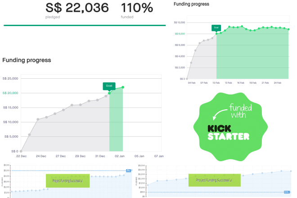Click the green data point under the February Goal marker
Image resolution: width=297 pixels, height=198 pixels.
(x=216, y=34)
